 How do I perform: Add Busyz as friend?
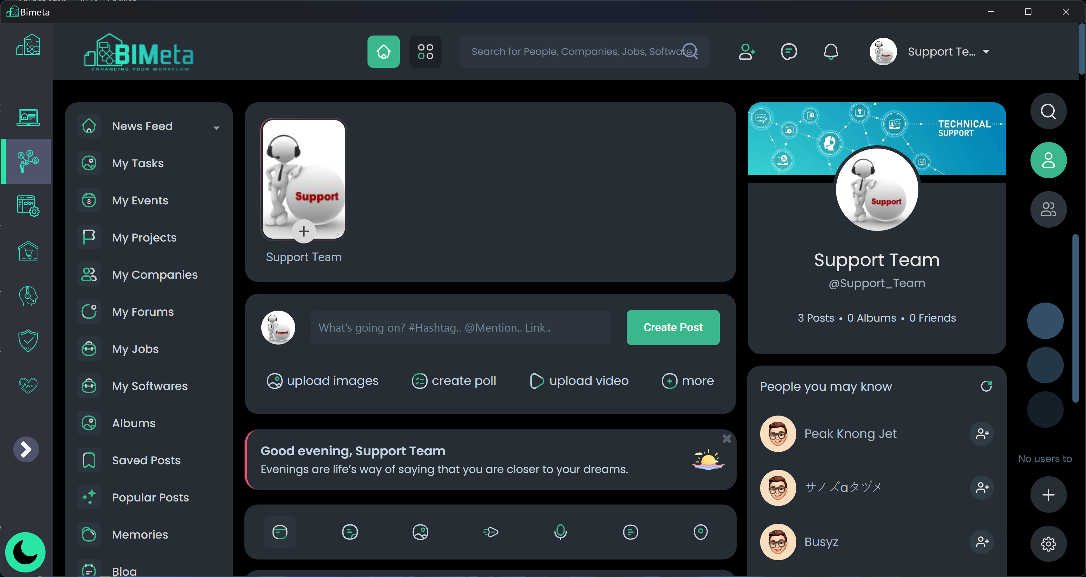[982, 541]
